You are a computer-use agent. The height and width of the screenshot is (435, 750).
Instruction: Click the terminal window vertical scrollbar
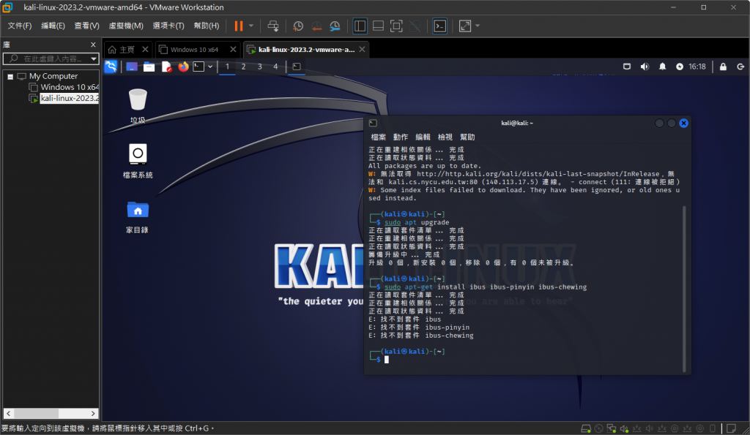click(x=685, y=288)
